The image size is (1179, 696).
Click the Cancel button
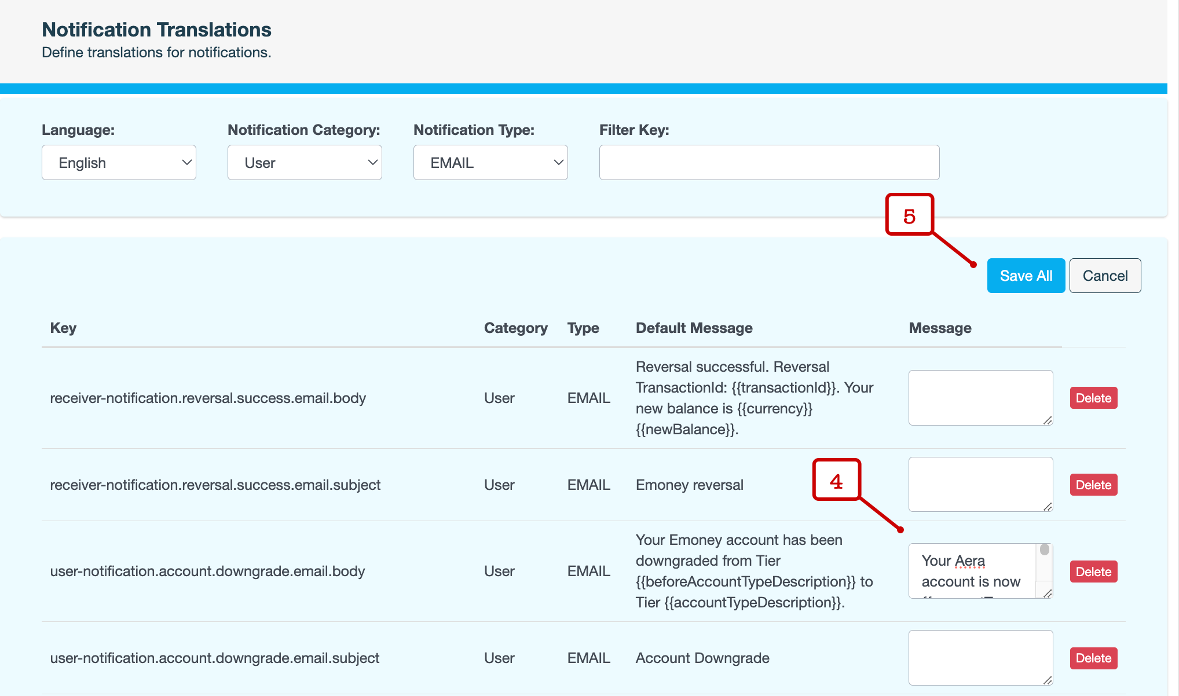coord(1105,276)
